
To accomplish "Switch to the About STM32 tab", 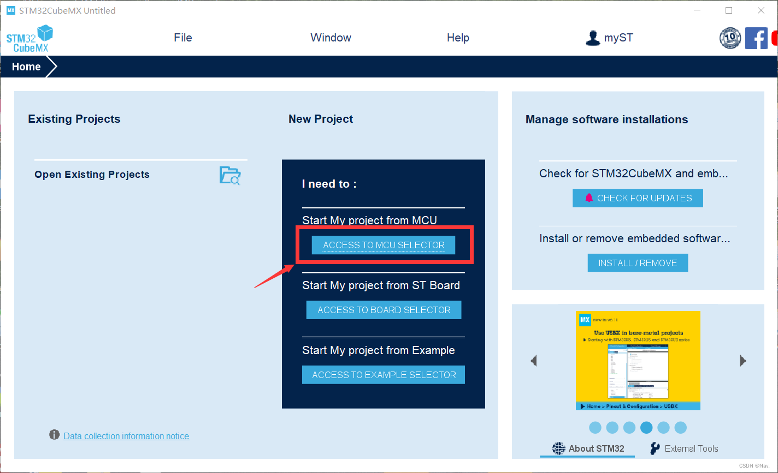I will [588, 448].
